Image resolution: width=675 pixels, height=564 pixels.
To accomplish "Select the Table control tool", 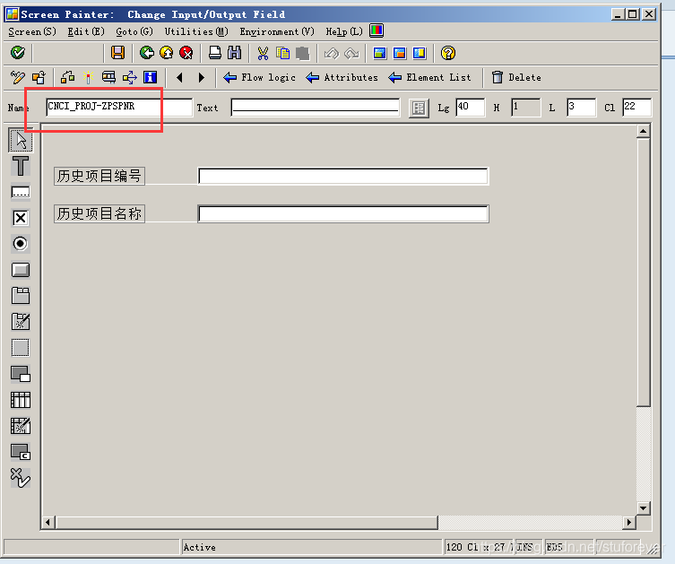I will [x=21, y=400].
